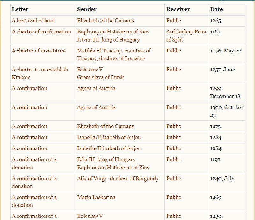The image size is (255, 220).
Task: Open Matilda of Tuscany sender page
Action: (x=114, y=51)
